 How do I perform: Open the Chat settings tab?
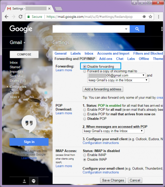120,59
